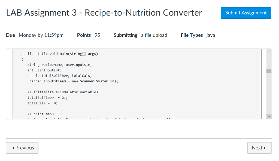The image size is (279, 161).
Task: Click the Next button
Action: coord(259,148)
